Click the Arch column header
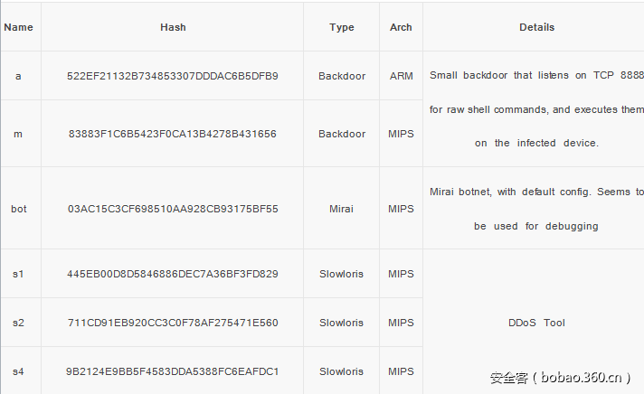The width and height of the screenshot is (644, 394). coord(401,27)
